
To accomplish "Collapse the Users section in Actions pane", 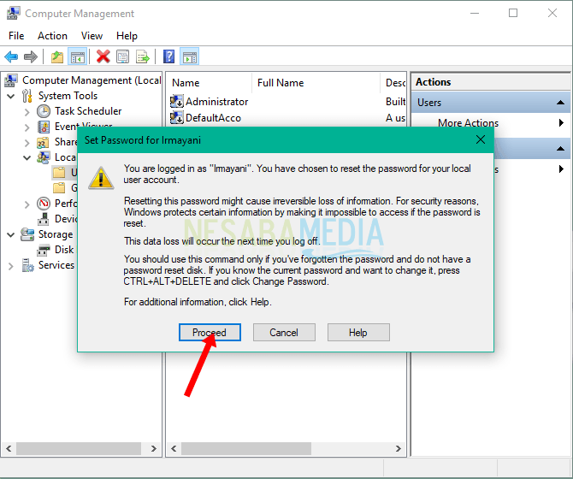I will click(x=560, y=103).
